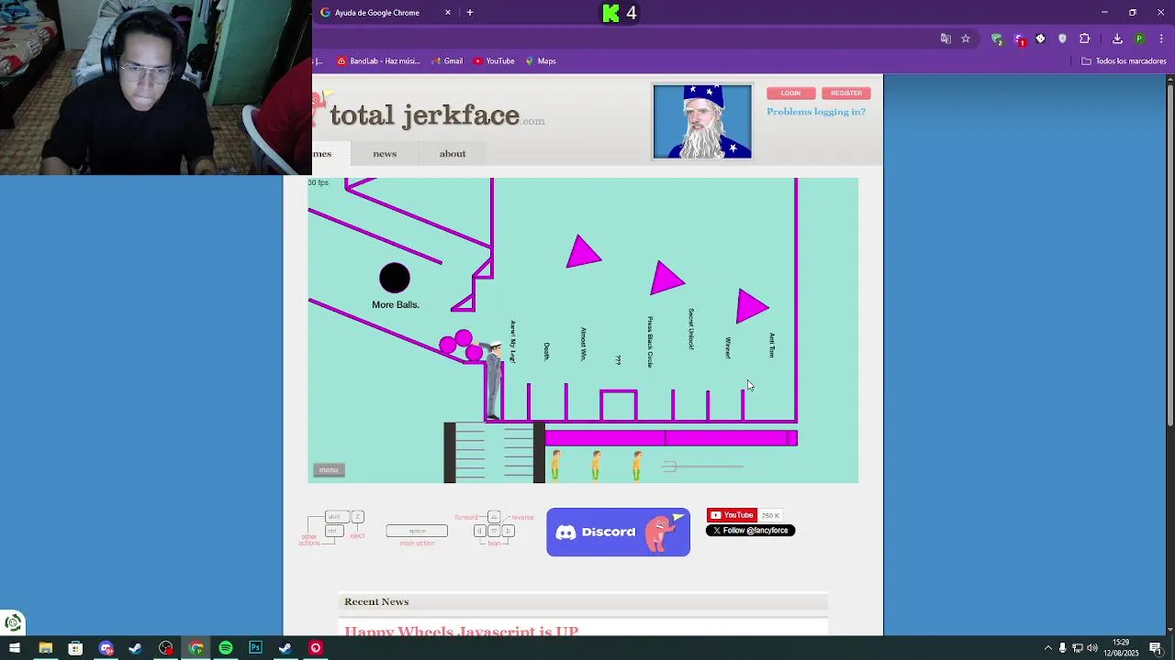1175x660 pixels.
Task: Click the Google Translate icon in address bar
Action: 946,38
